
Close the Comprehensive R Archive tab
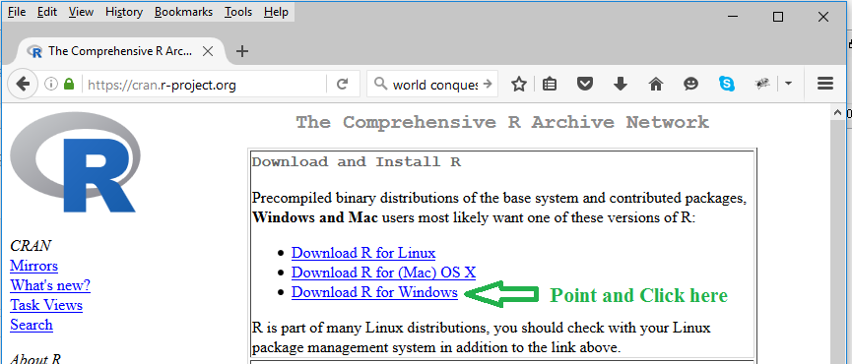(x=208, y=51)
